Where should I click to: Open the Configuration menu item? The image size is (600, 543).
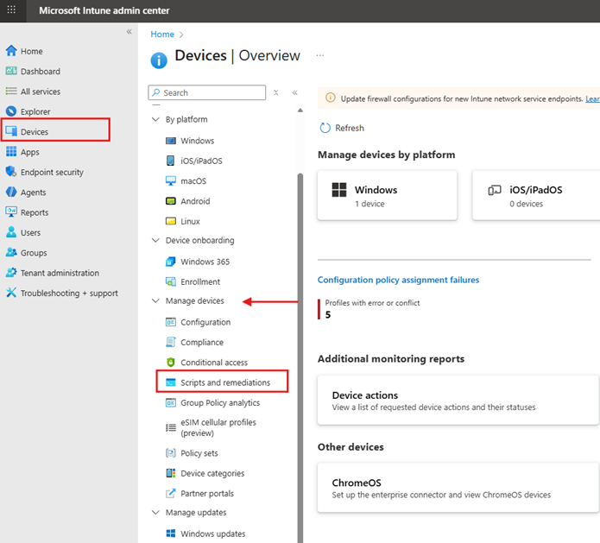click(205, 322)
